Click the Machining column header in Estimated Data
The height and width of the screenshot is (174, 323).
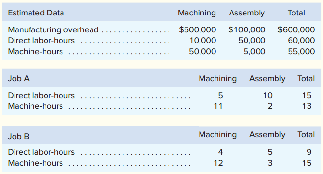(197, 13)
